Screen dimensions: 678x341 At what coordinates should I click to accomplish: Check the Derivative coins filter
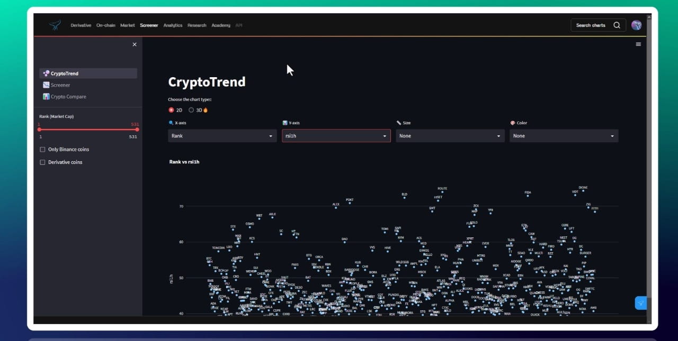coord(42,162)
